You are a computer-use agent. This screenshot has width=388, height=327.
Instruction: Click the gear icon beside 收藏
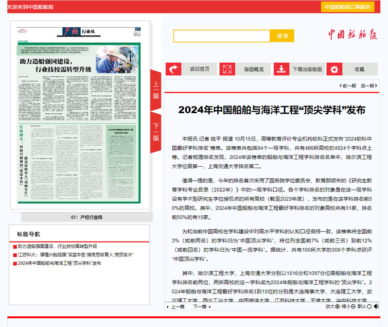(334, 69)
